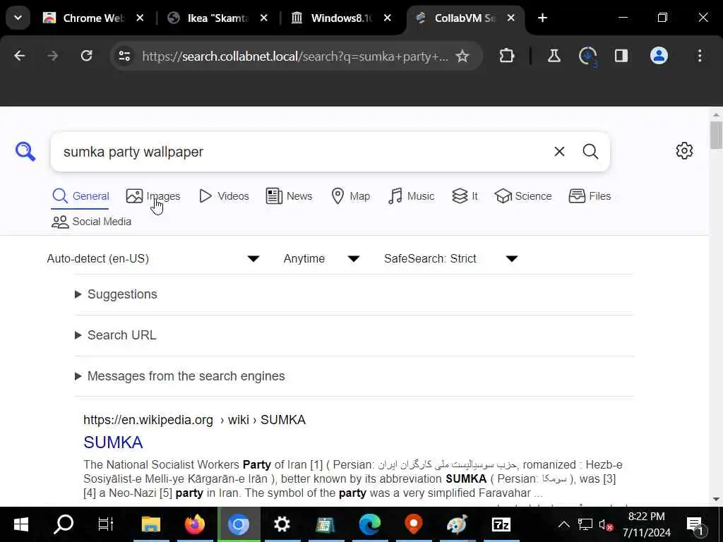723x542 pixels.
Task: Launch Microsoft Edge from taskbar
Action: click(370, 524)
